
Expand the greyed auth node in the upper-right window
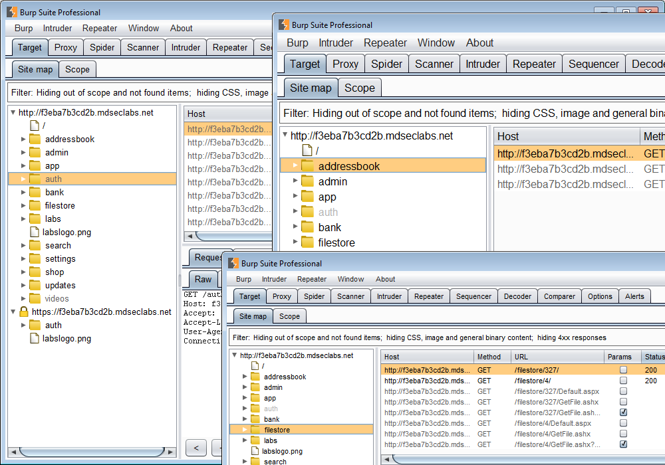[295, 211]
